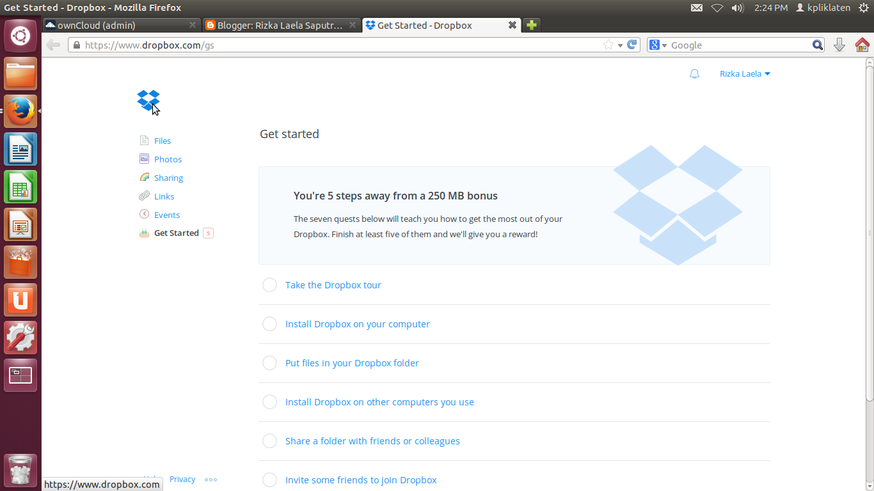
Task: Open Sharing in the sidebar menu
Action: (x=168, y=178)
